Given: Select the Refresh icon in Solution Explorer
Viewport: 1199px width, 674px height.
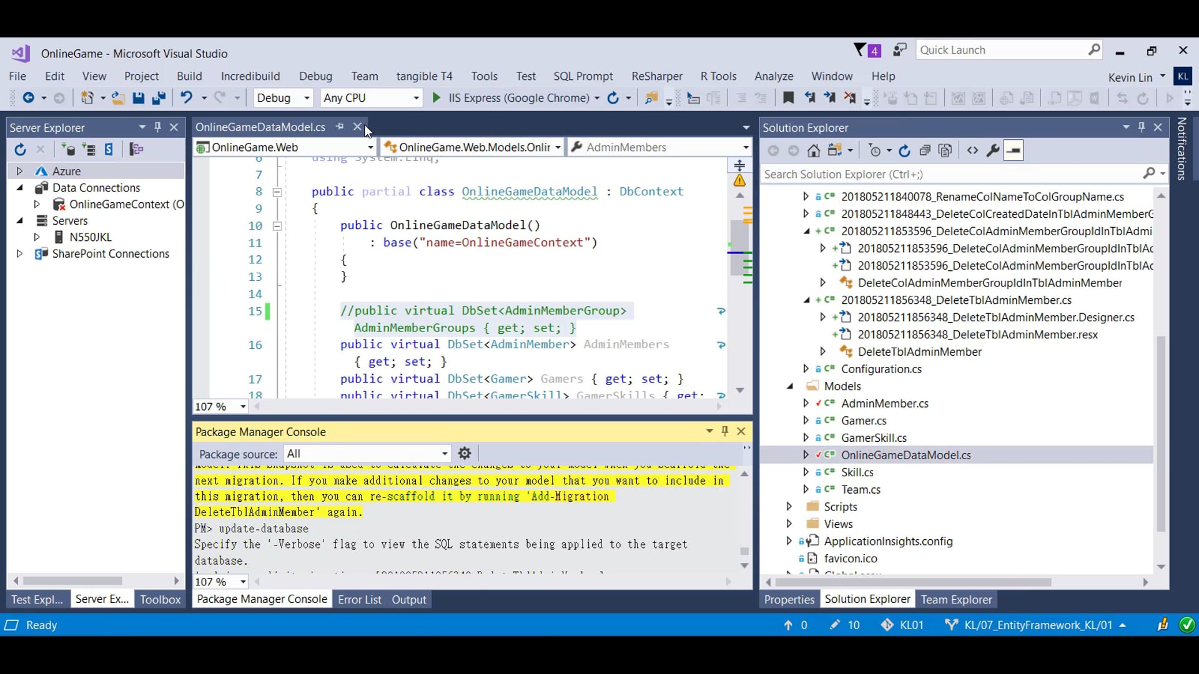Looking at the screenshot, I should click(905, 150).
